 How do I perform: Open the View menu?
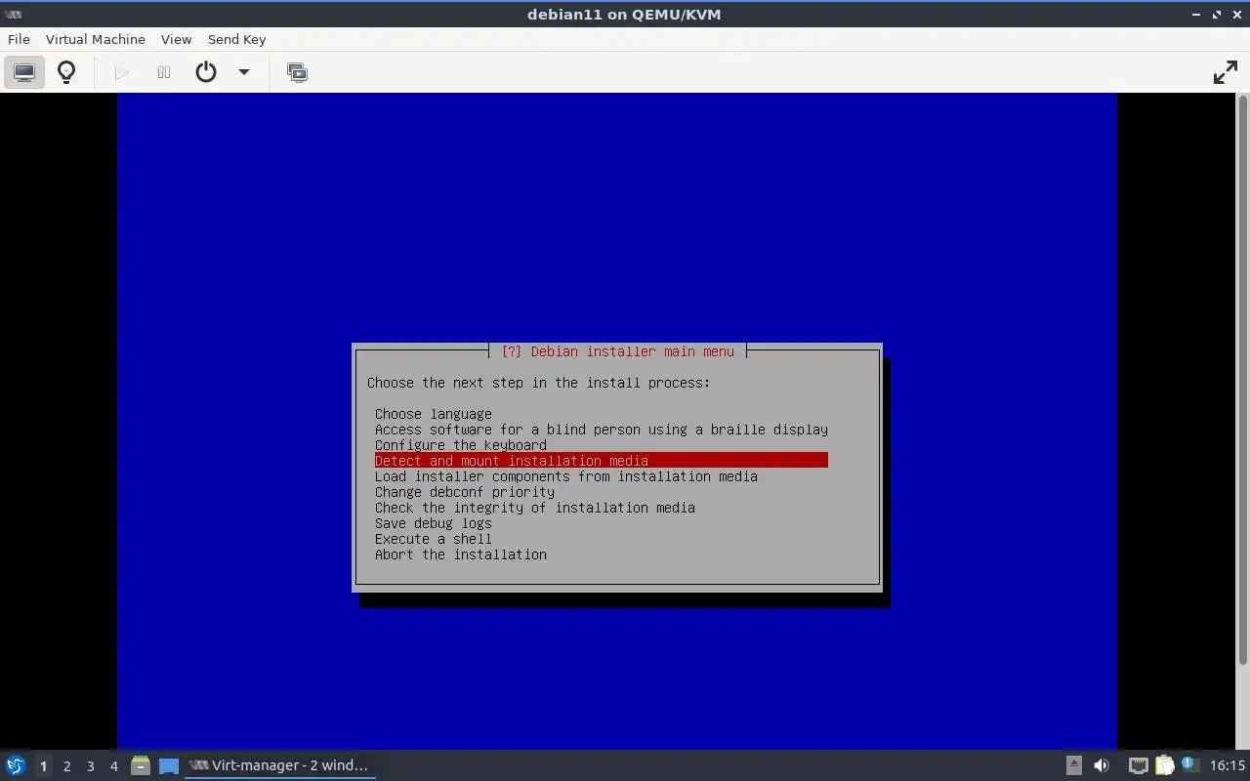[x=176, y=39]
